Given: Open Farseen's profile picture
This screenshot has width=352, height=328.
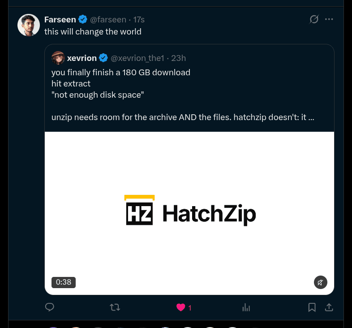Looking at the screenshot, I should (x=29, y=25).
